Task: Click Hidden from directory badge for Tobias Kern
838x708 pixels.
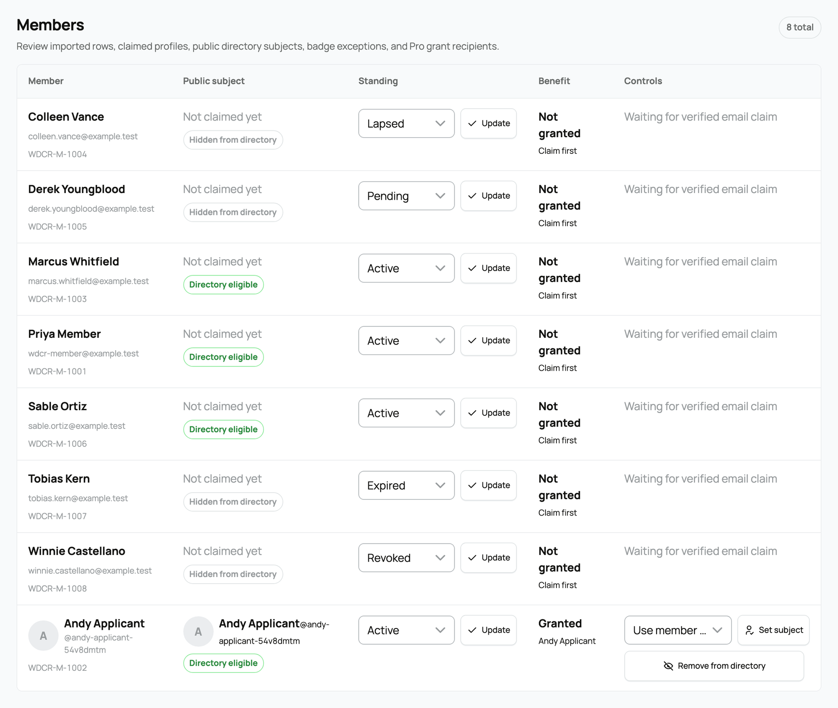Action: click(x=233, y=502)
